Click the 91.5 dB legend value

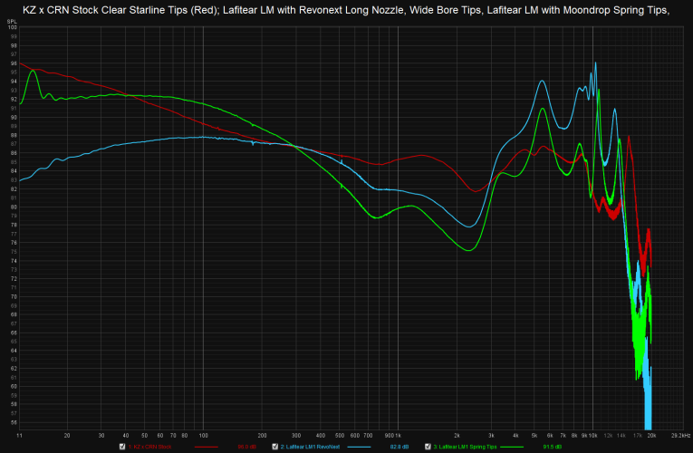pos(552,447)
